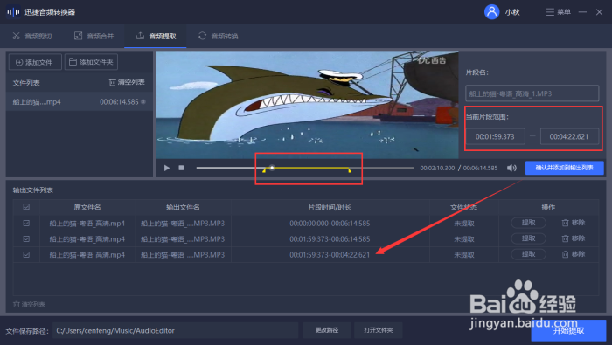Click the current playback time 00:02:10.300
This screenshot has height=345, width=612.
point(437,168)
